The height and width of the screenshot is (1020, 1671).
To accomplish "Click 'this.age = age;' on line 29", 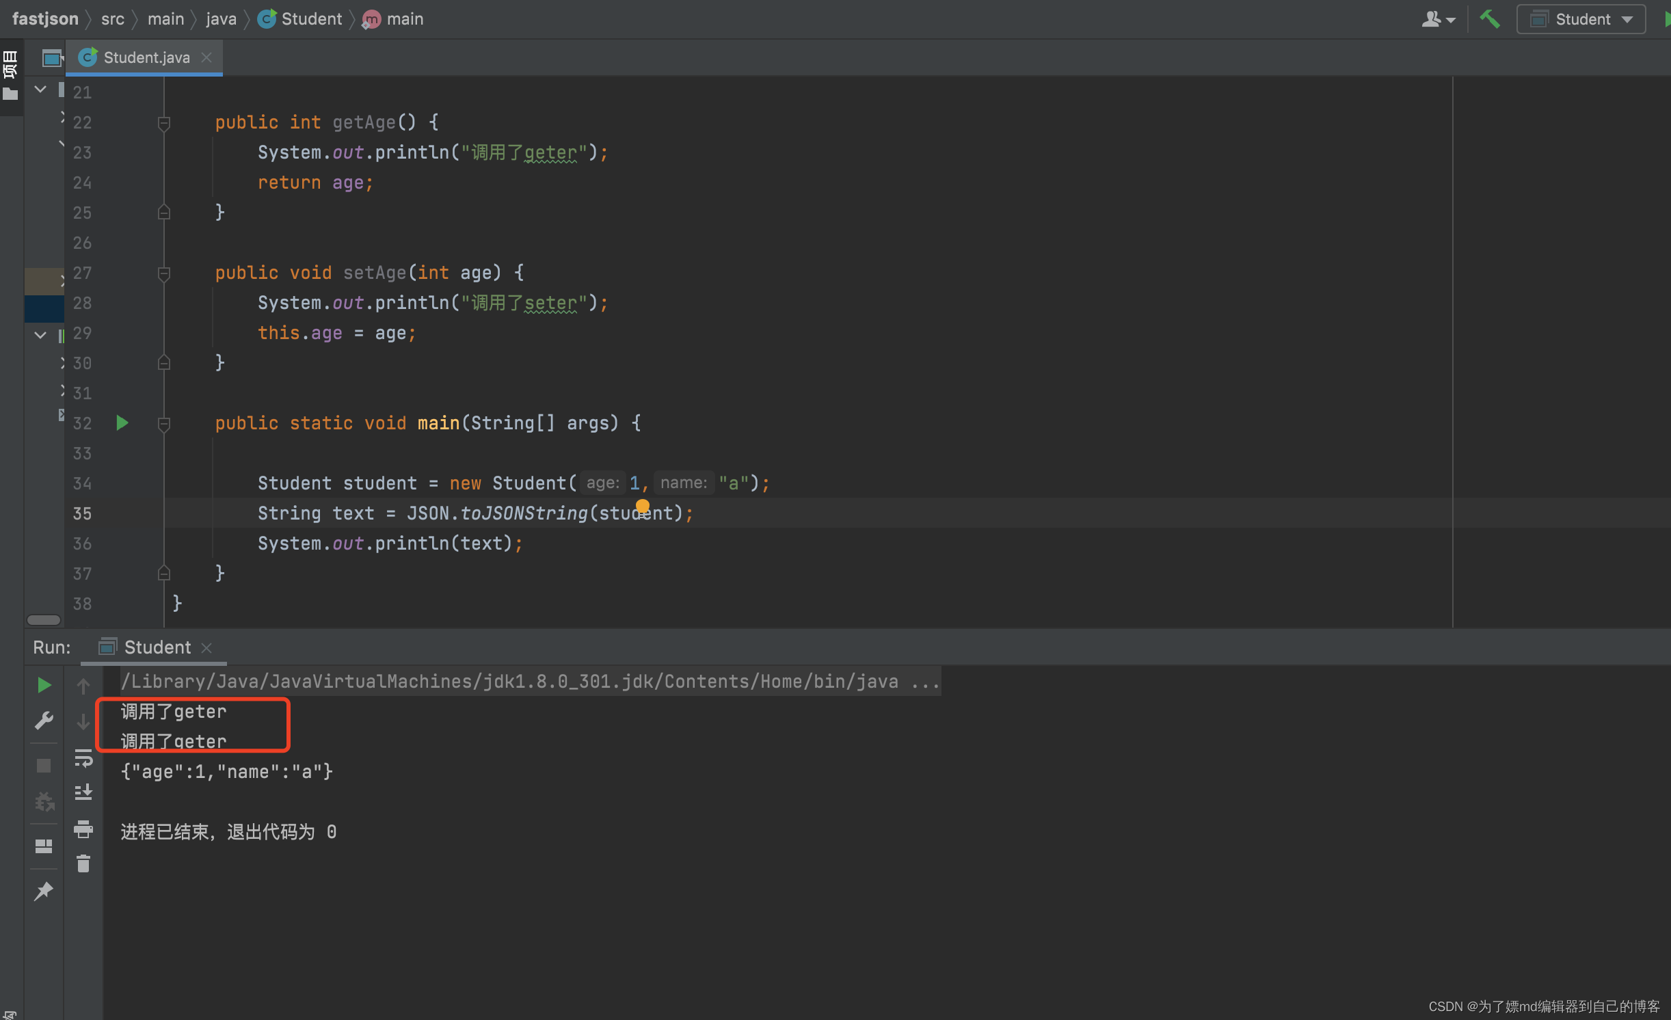I will 336,333.
